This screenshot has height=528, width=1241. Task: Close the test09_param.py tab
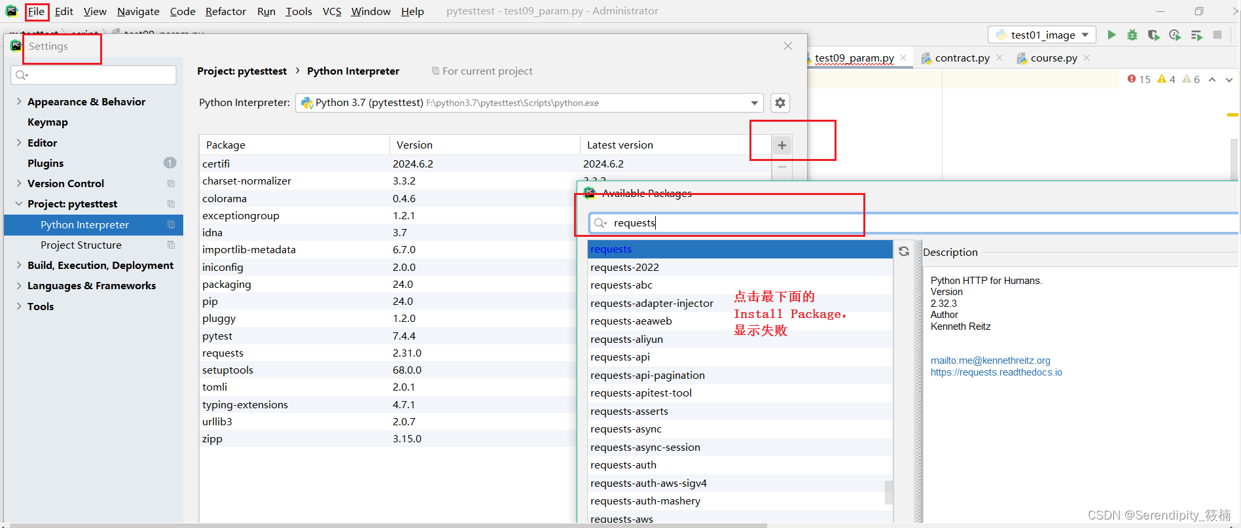(903, 58)
